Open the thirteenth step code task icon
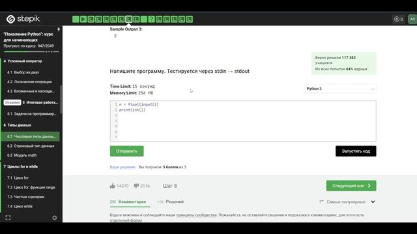 click(167, 19)
